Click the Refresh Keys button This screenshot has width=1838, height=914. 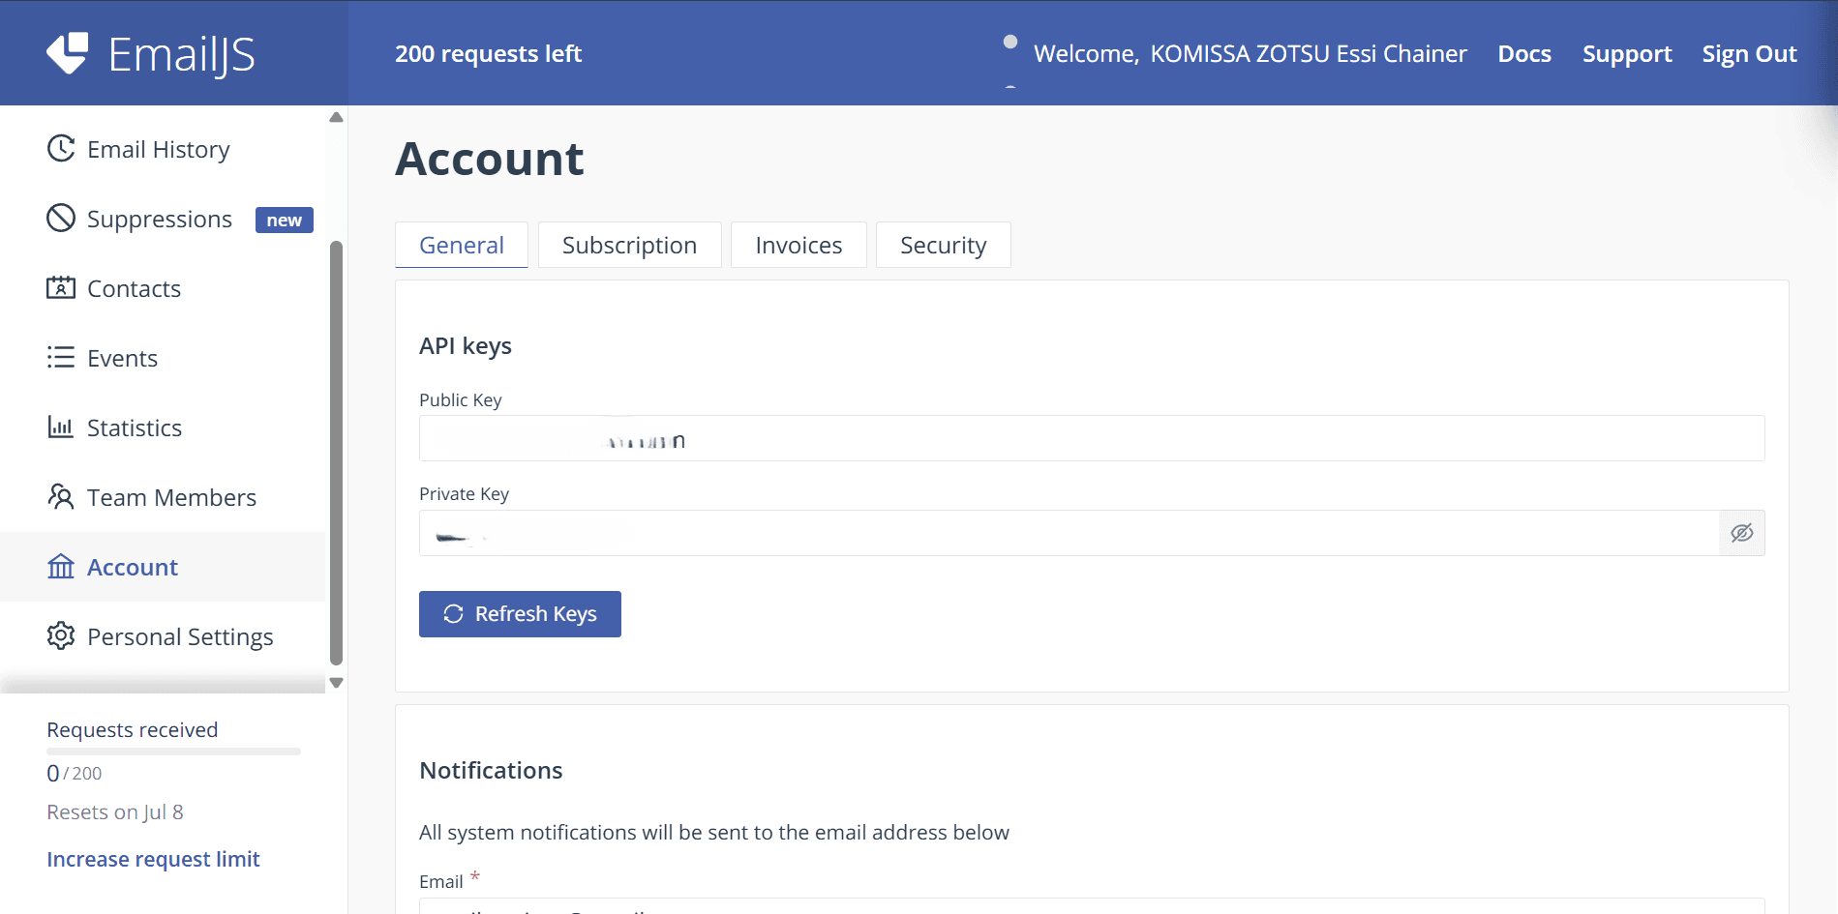point(520,613)
